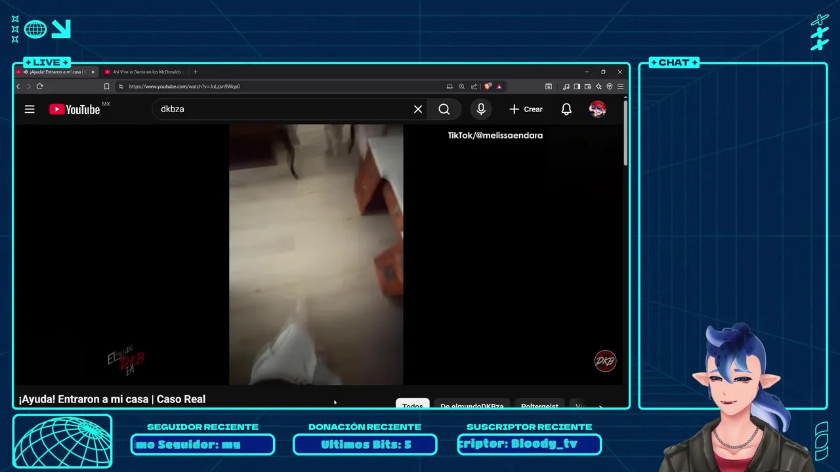Viewport: 840px width, 472px height.
Task: Open the Brave Wallet icon
Action: pos(588,87)
